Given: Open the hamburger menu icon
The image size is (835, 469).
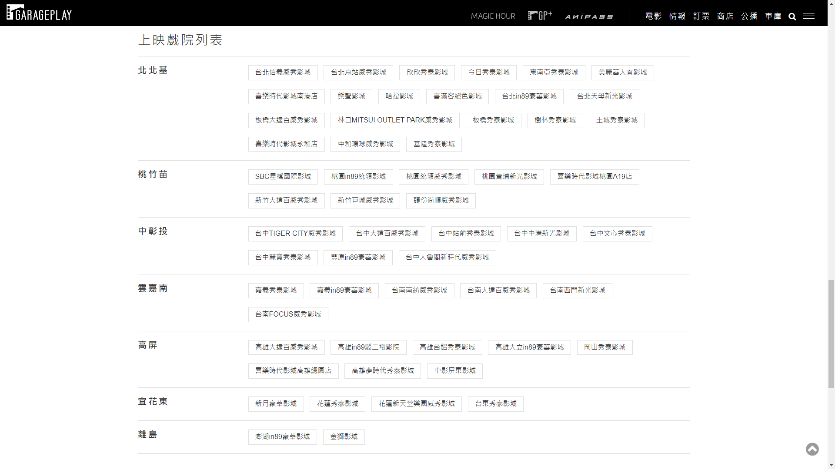Looking at the screenshot, I should click(809, 16).
